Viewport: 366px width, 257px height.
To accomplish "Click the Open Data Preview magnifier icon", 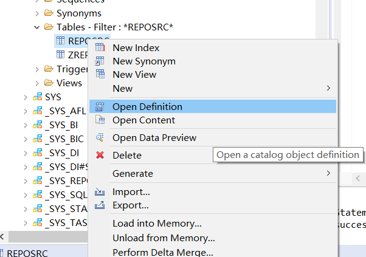I will pos(100,137).
